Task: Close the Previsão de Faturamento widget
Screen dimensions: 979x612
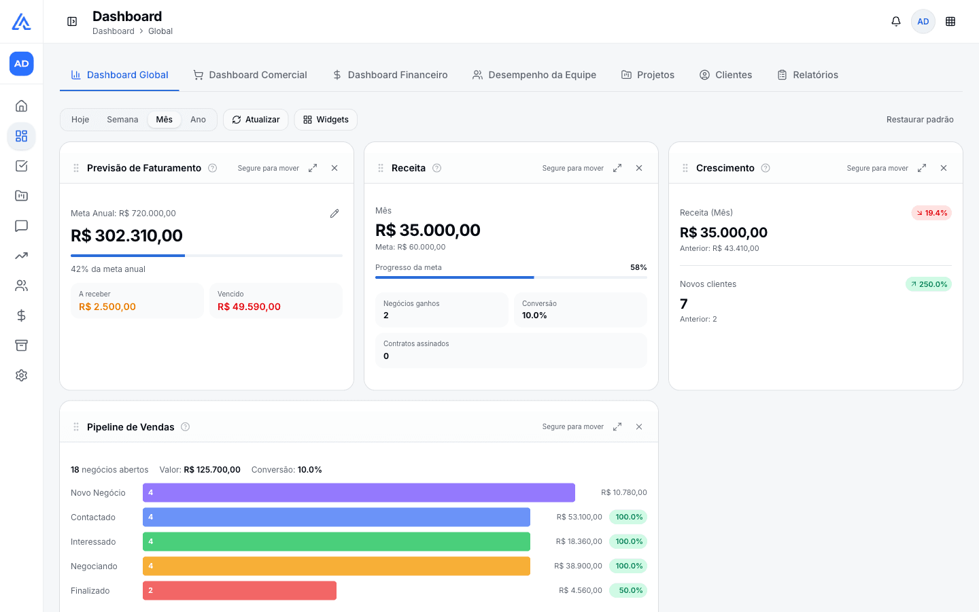Action: (x=334, y=168)
